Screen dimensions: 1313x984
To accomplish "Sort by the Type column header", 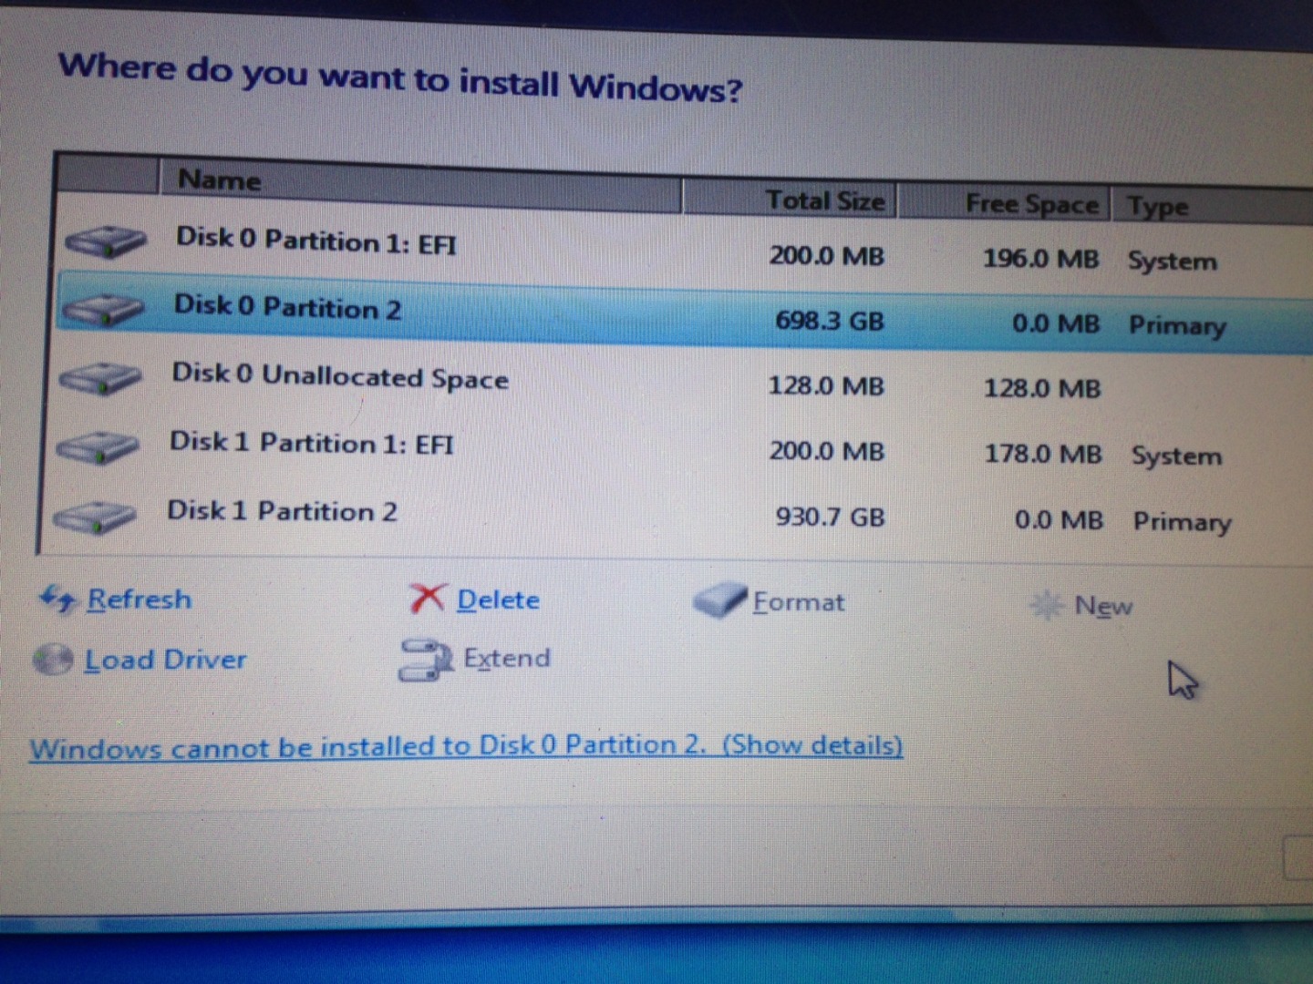I will coord(1213,206).
